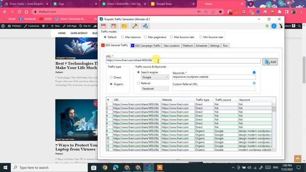Open Microsoft Edge from the taskbar
Screen dimensions: 306x172
pyautogui.click(x=116, y=168)
